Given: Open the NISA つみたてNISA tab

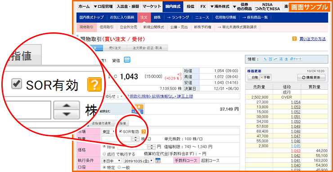Looking at the screenshot, I should [267, 6].
